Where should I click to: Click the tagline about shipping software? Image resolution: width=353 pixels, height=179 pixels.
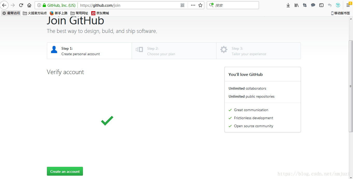(102, 31)
